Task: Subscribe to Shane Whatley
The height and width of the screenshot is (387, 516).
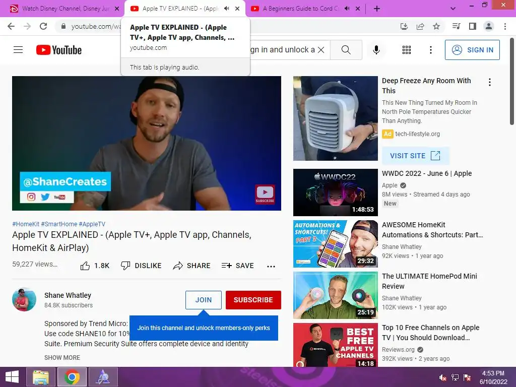Action: pos(253,300)
